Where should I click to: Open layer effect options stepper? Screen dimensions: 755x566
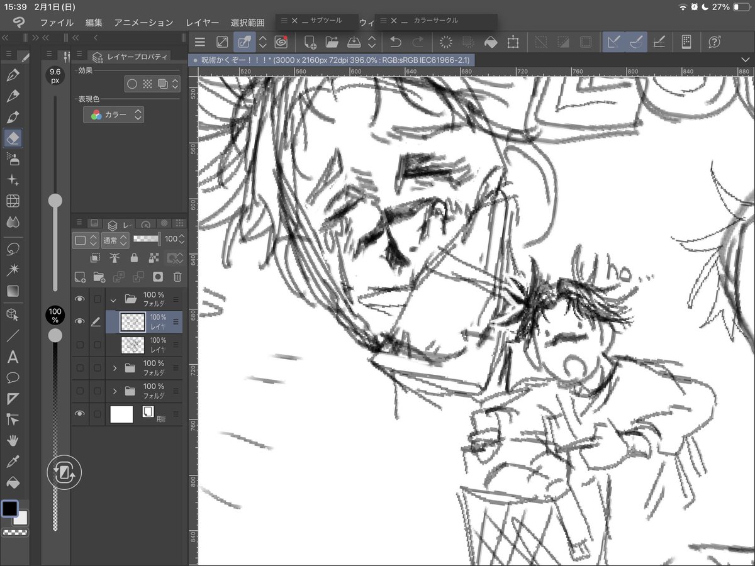(176, 84)
